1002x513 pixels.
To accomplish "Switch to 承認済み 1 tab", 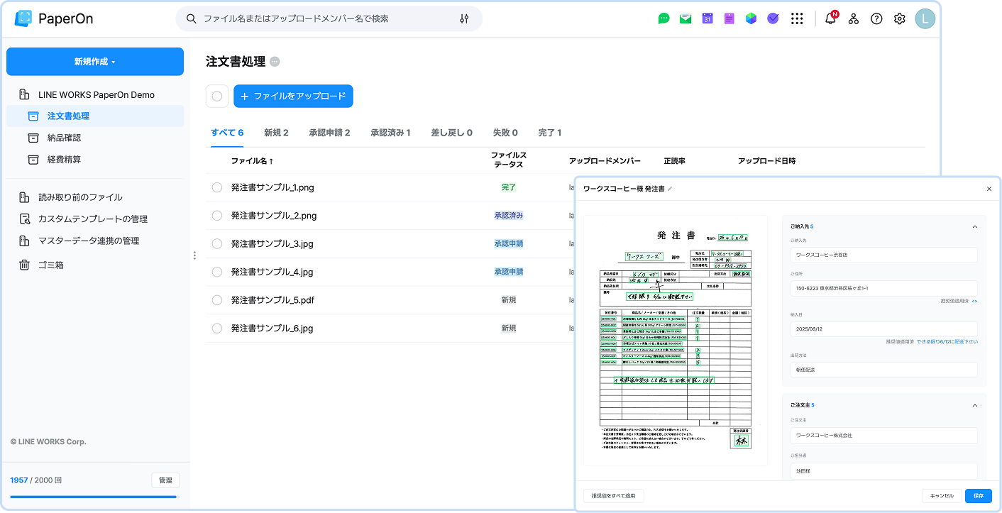I will pos(390,133).
